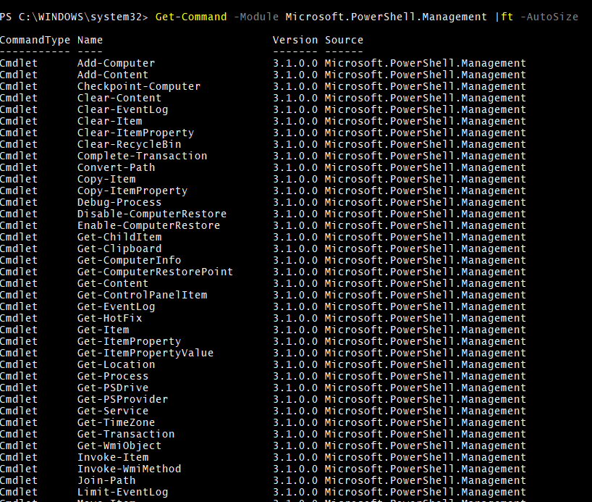The height and width of the screenshot is (502, 592).
Task: Select Debug-Process in the list
Action: [x=119, y=202]
